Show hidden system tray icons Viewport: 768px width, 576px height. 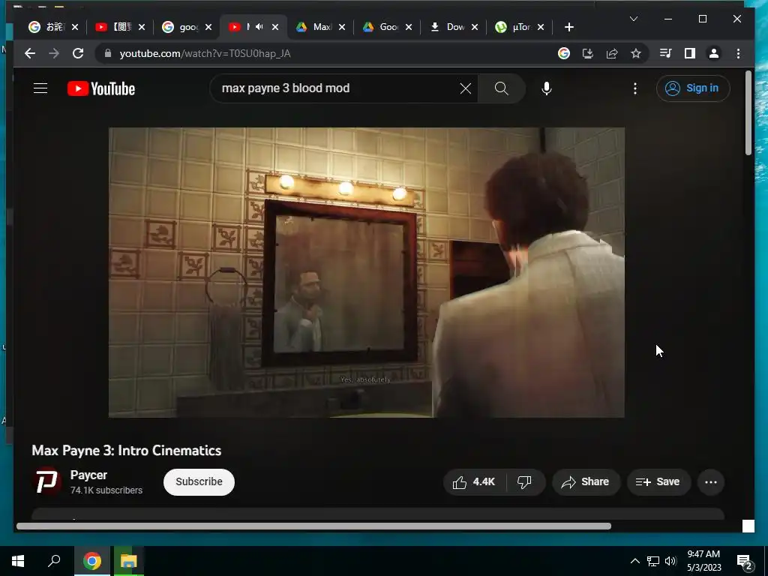pyautogui.click(x=634, y=561)
